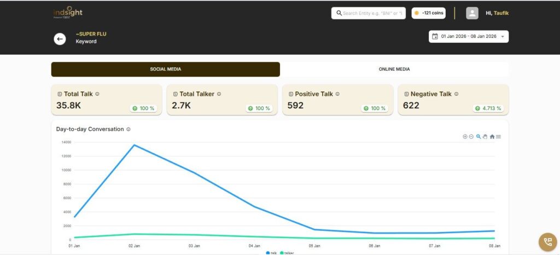
Task: Switch to the SOCIAL MEDIA tab
Action: coord(165,69)
